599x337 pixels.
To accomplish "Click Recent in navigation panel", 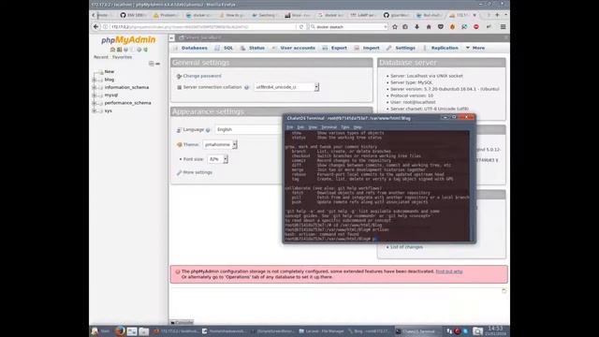I will [101, 57].
